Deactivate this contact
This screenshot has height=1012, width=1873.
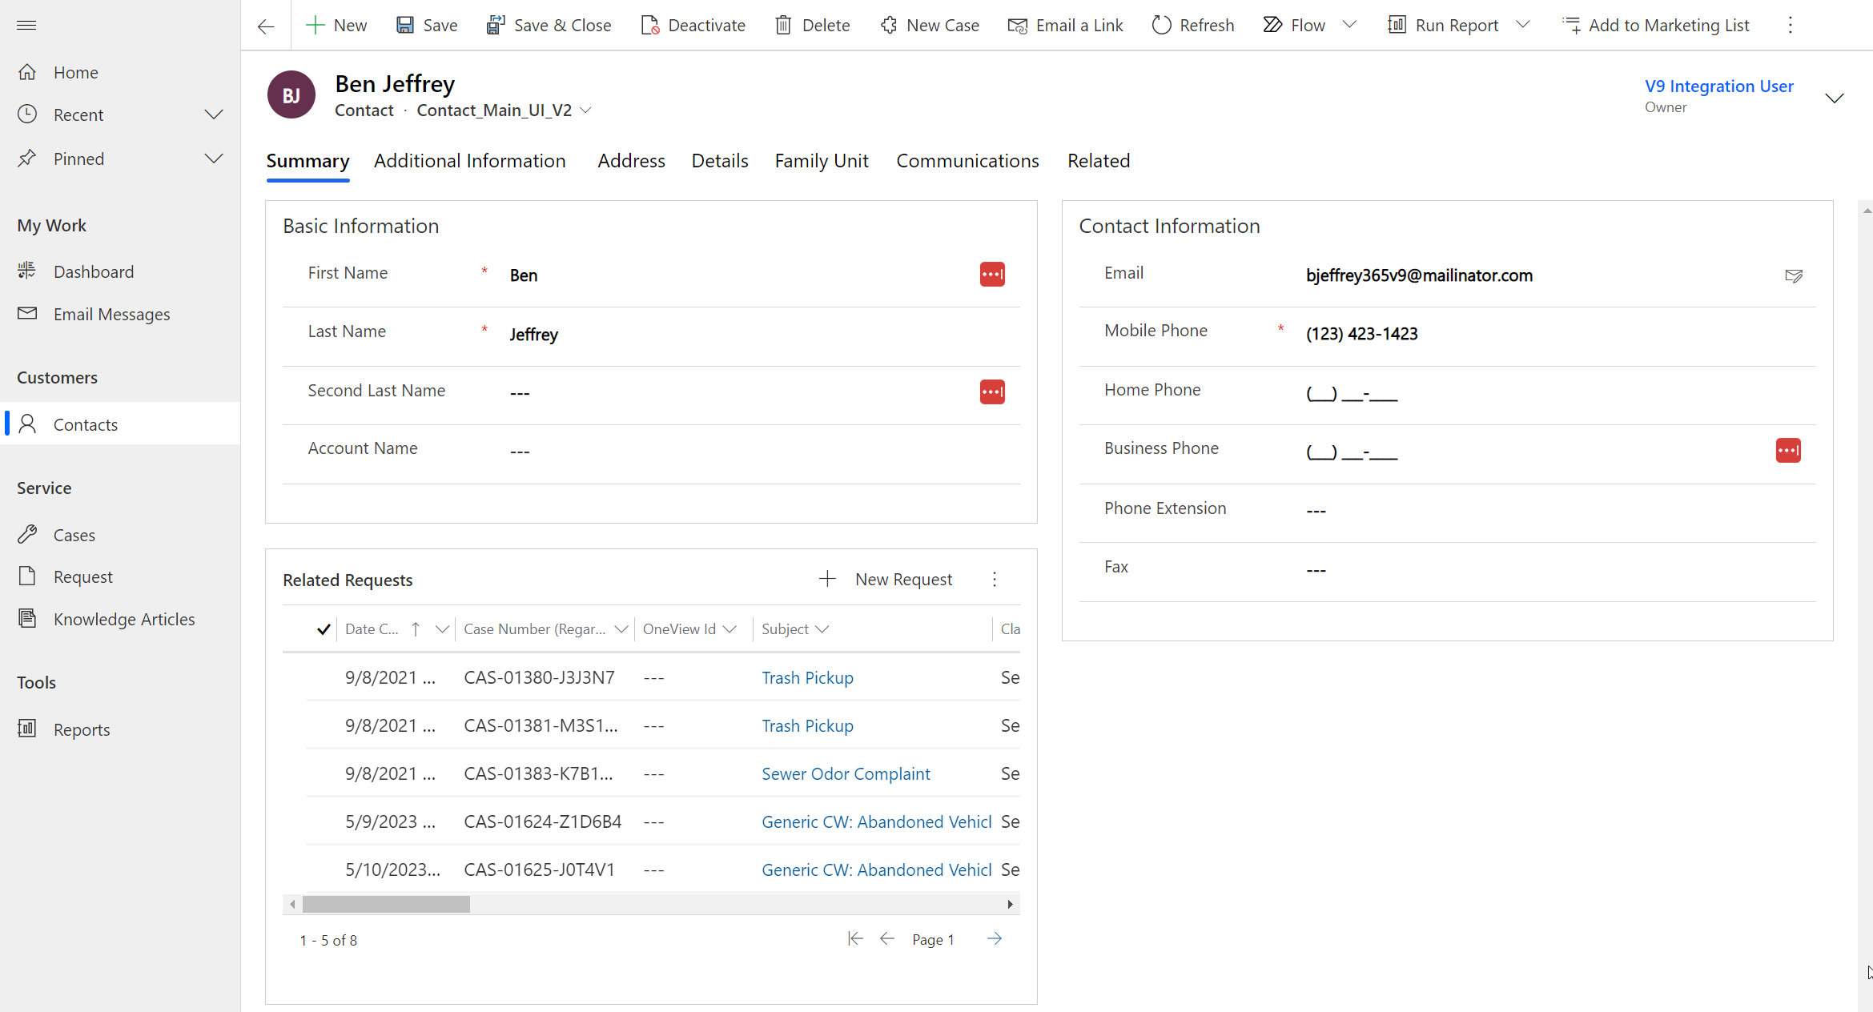click(693, 25)
